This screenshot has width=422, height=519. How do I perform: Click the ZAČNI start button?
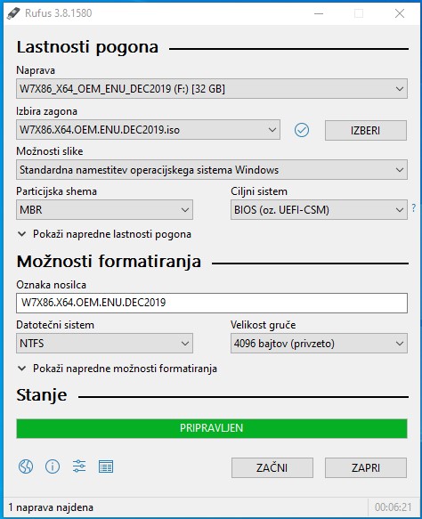(x=272, y=467)
